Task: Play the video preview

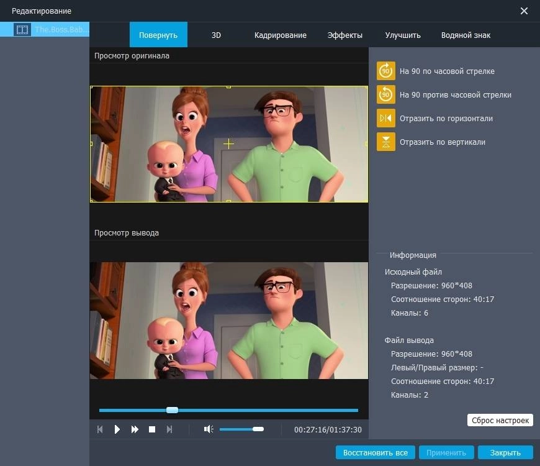Action: (117, 429)
